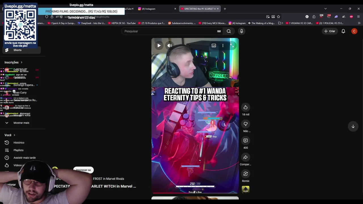Mute the Shorts video volume
Screen dimensions: 363x204
point(170,45)
